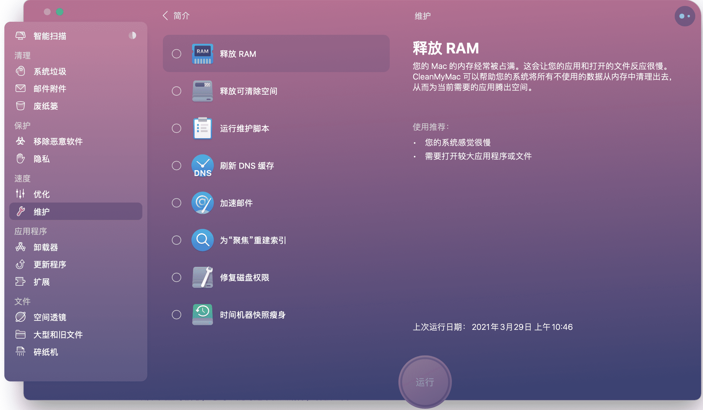This screenshot has height=410, width=703.
Task: Click the Uninstaller icon
Action: coord(21,247)
